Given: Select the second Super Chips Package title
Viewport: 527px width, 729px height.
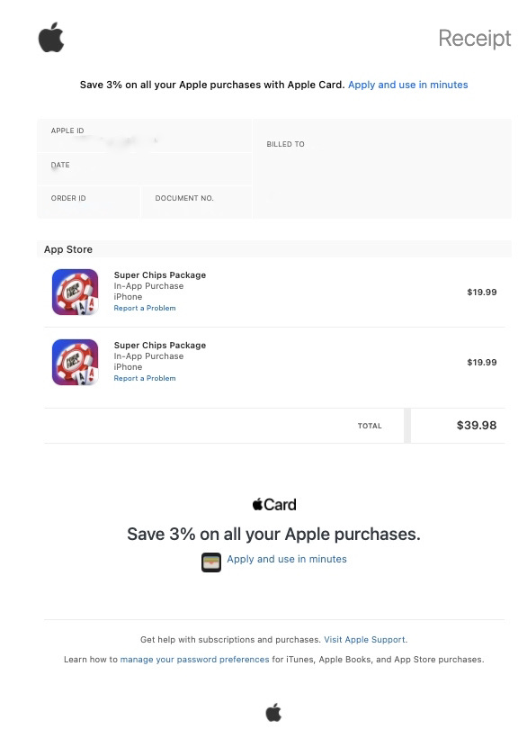Looking at the screenshot, I should tap(160, 345).
